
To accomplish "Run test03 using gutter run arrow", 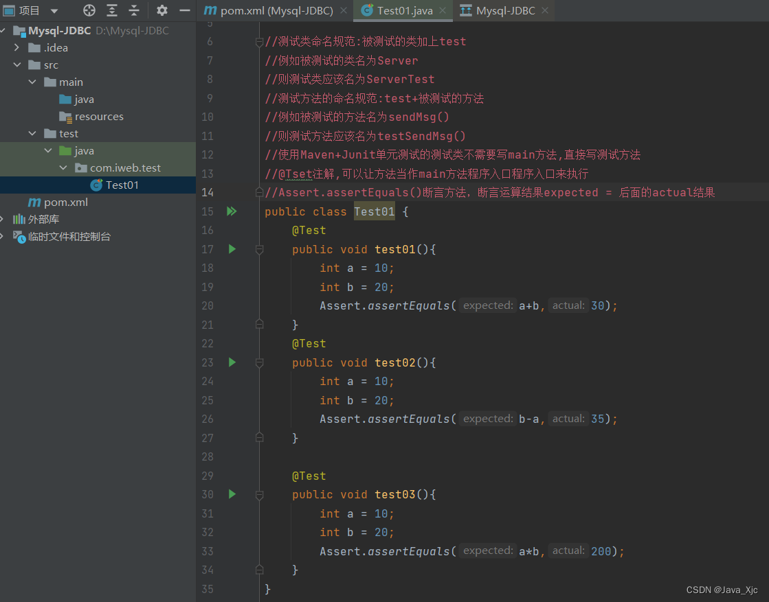I will 232,494.
